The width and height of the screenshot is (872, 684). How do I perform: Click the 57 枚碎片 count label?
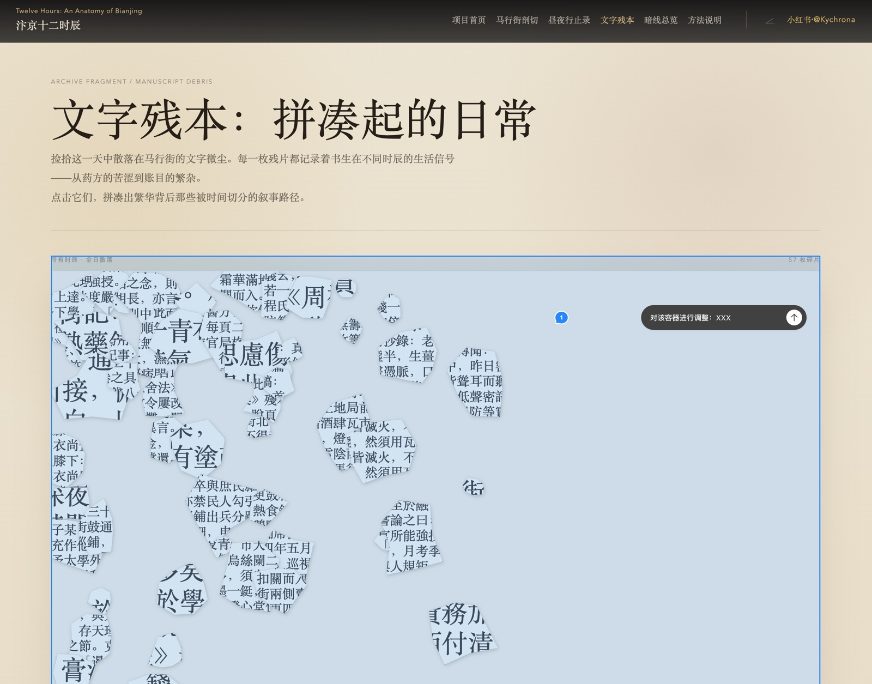click(804, 260)
